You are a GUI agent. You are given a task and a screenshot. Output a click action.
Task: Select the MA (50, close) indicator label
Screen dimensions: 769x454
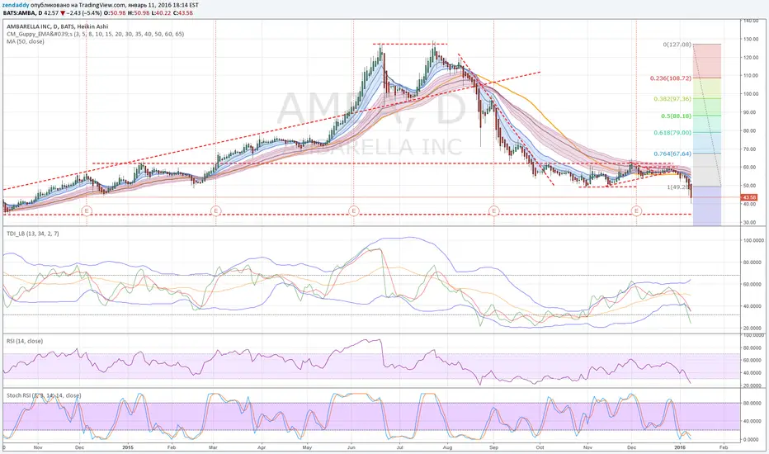coord(26,41)
